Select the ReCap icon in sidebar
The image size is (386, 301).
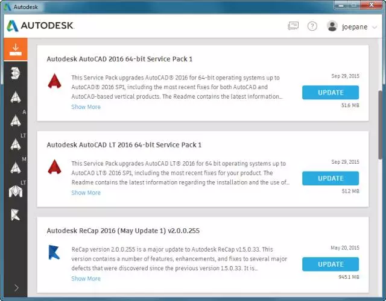(15, 215)
